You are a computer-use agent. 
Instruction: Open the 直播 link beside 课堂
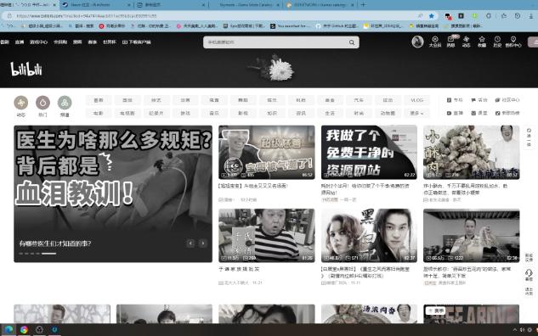coord(455,113)
